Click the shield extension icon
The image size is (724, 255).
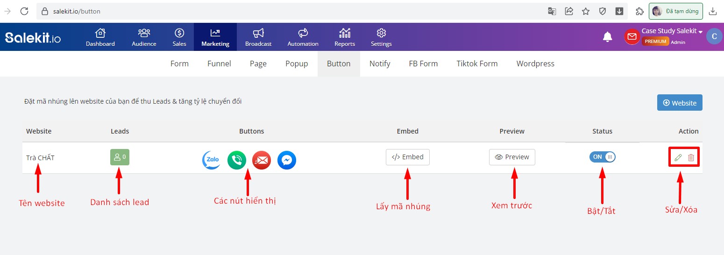[x=603, y=11]
